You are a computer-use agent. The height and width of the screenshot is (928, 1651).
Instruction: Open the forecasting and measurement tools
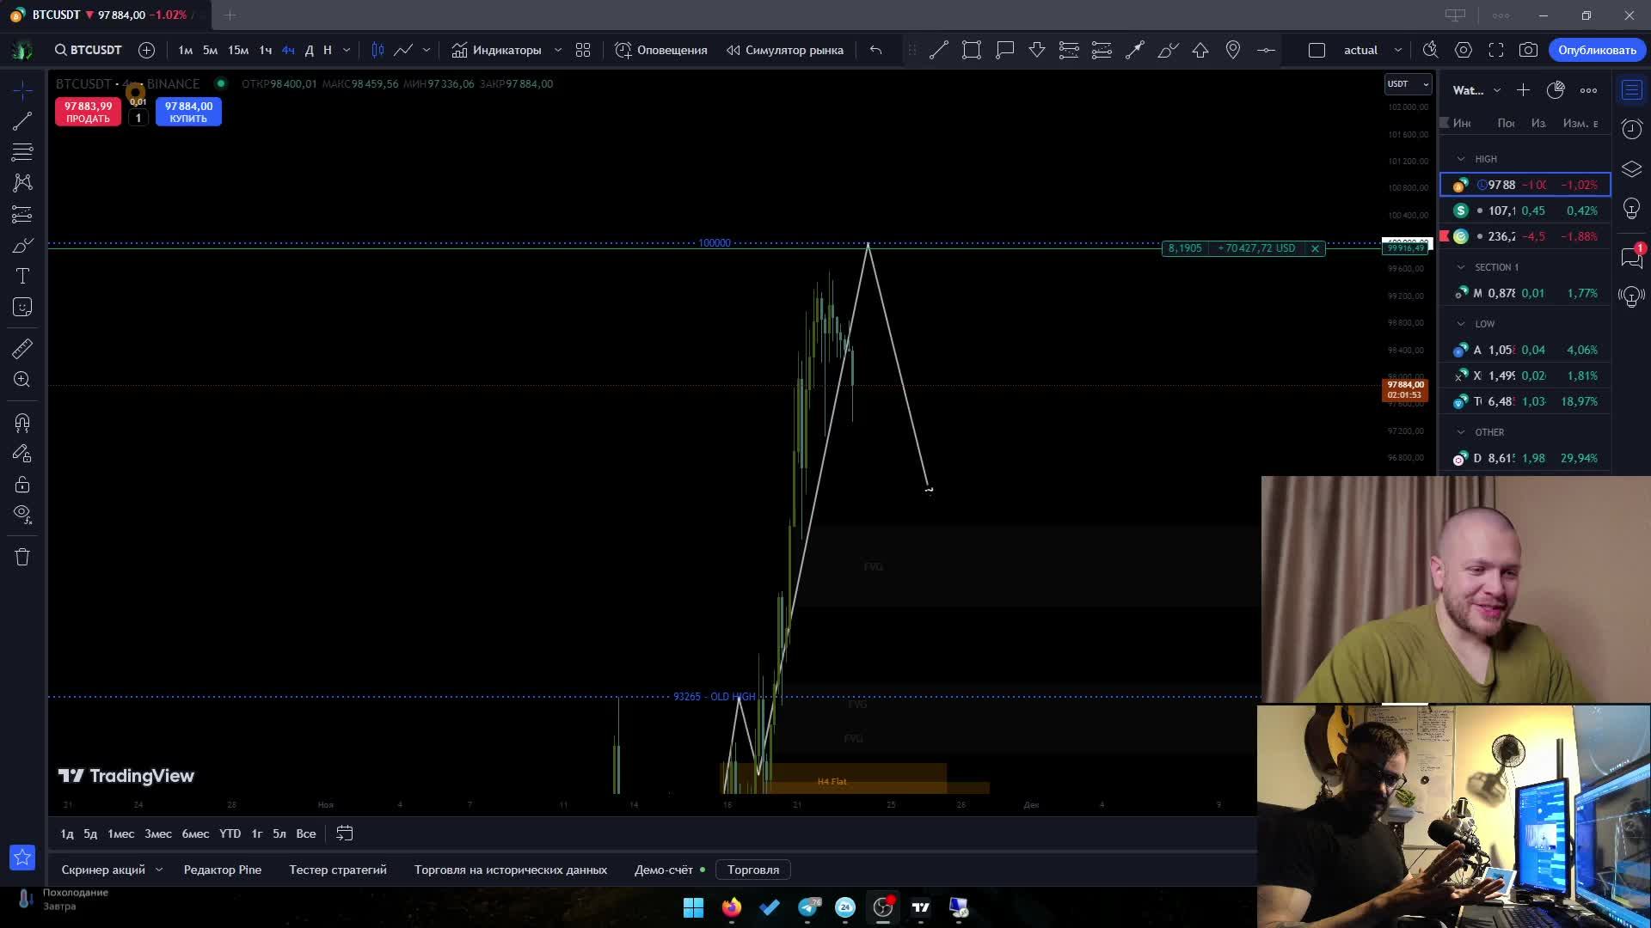pos(22,214)
